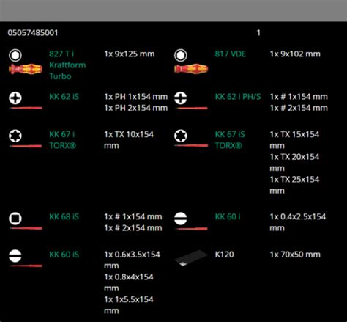Viewport: 347px width, 322px height.
Task: Click the KK 67 i TORX blade image
Action: click(x=26, y=146)
